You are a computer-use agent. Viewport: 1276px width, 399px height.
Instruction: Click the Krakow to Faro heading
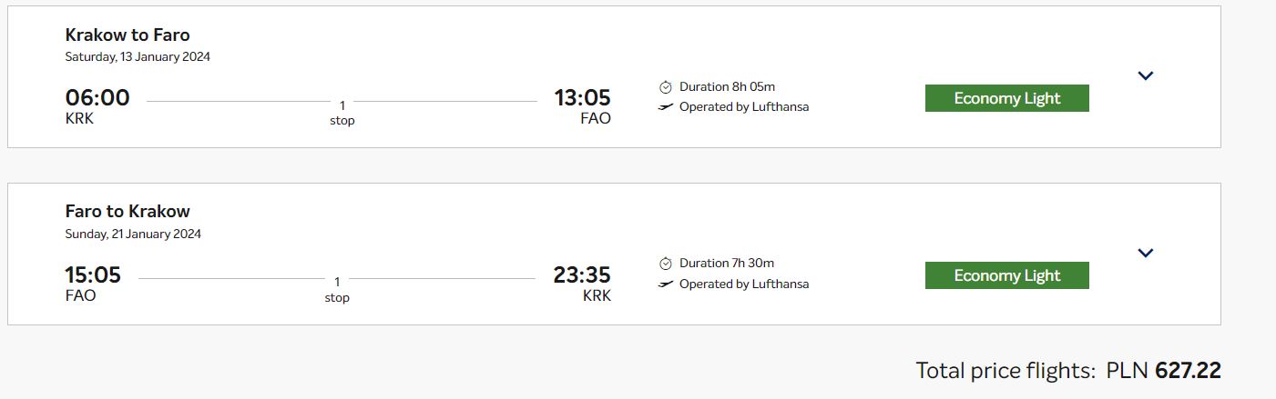(x=128, y=35)
